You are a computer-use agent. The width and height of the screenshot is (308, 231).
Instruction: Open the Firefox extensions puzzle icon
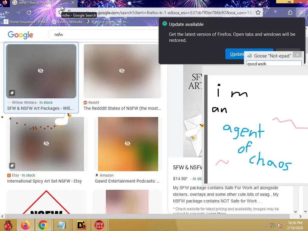point(290,13)
